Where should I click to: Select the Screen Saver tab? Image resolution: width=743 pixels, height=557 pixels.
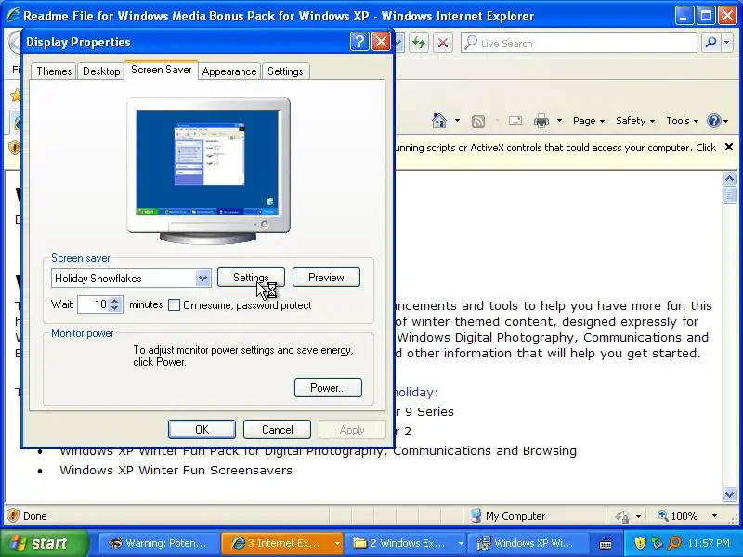coord(161,70)
